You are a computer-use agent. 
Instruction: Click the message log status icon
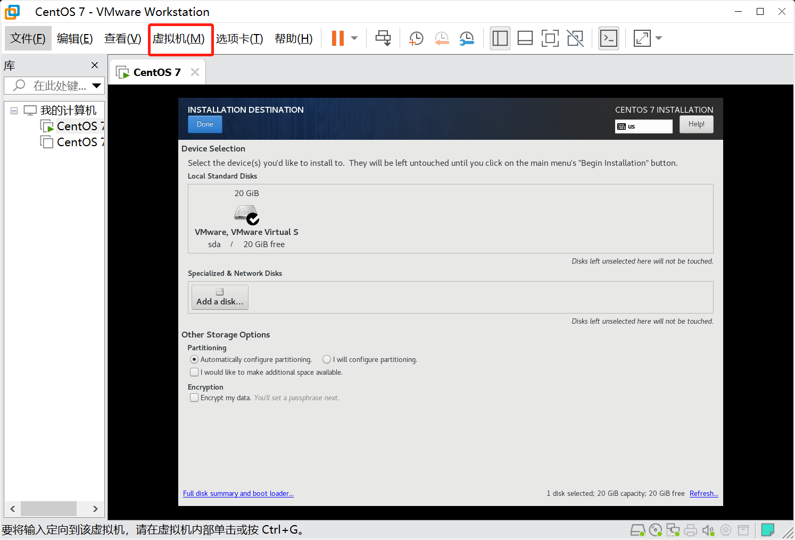click(x=743, y=530)
